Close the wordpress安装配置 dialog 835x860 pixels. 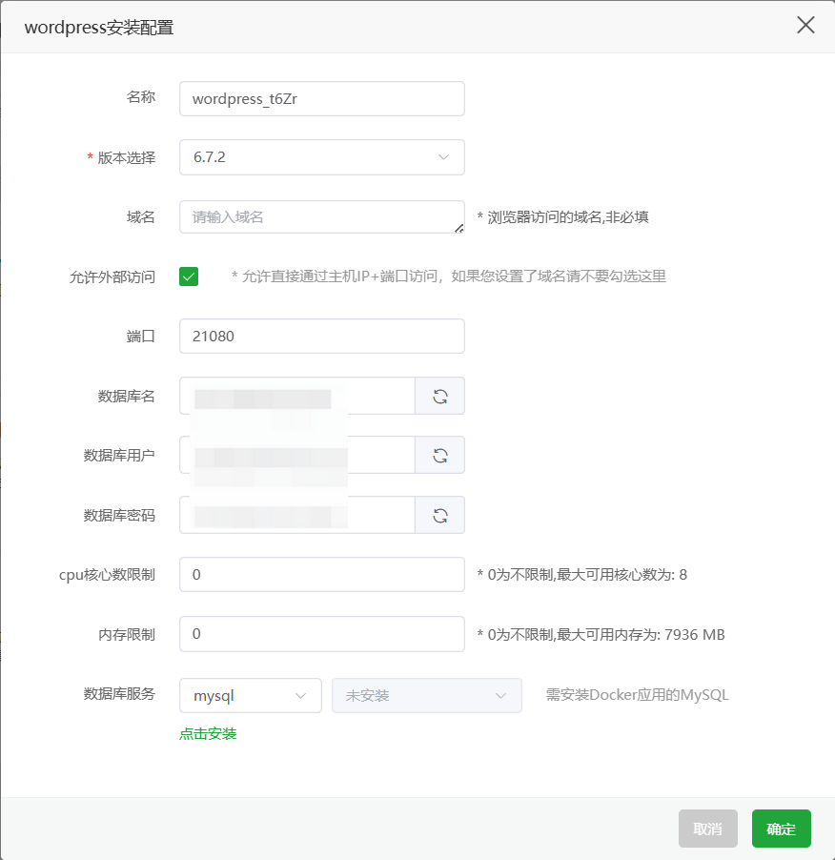(x=805, y=25)
